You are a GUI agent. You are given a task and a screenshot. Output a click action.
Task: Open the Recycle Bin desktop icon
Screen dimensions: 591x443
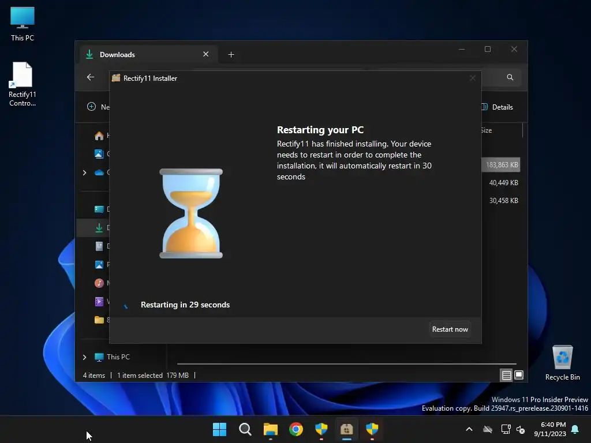click(x=562, y=363)
